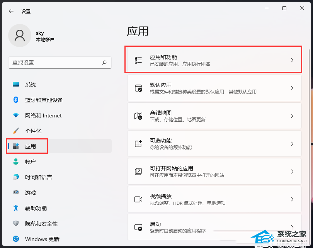This screenshot has width=313, height=248.
Task: Open 隐私和安全性 settings page
Action: point(60,224)
